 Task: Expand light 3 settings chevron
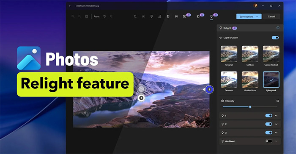(276, 133)
